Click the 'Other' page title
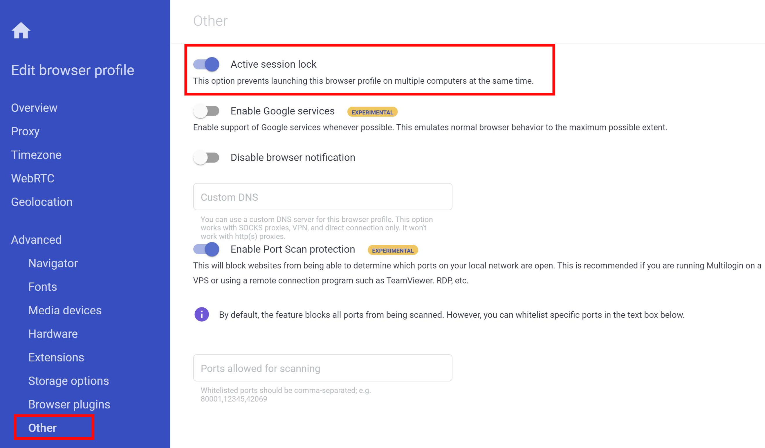 point(210,21)
